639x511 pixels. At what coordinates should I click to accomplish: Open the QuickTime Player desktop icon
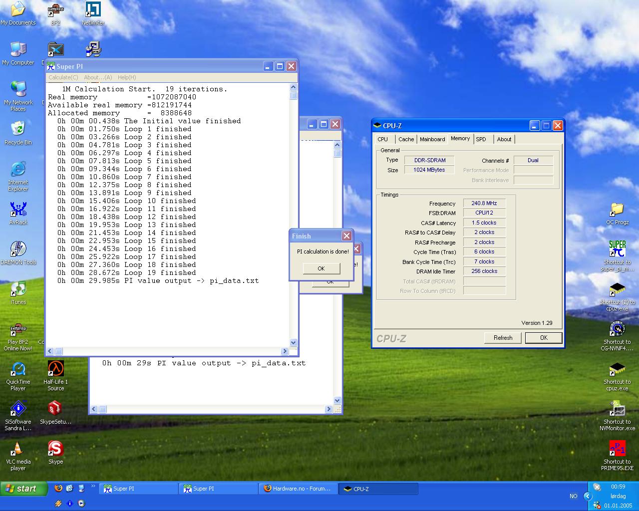click(x=18, y=376)
